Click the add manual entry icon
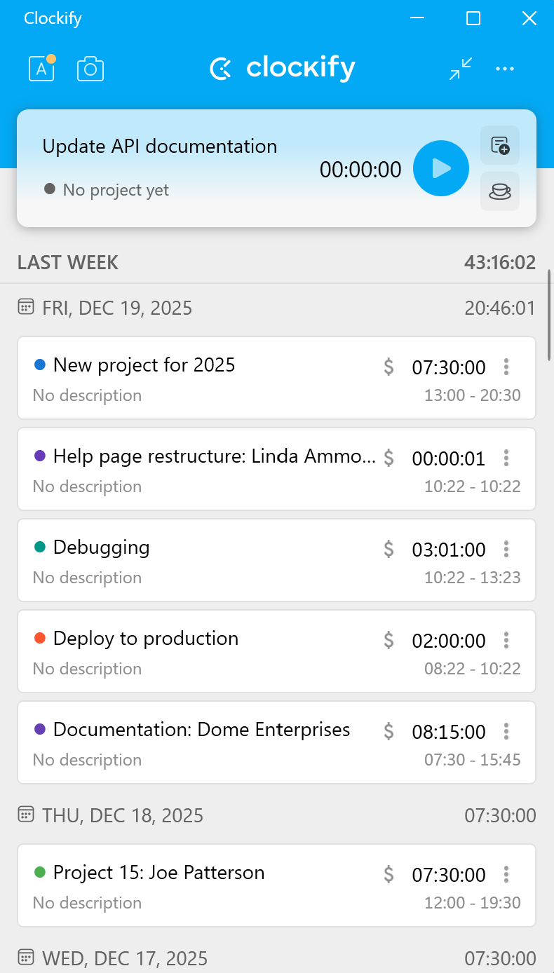554x973 pixels. 500,145
